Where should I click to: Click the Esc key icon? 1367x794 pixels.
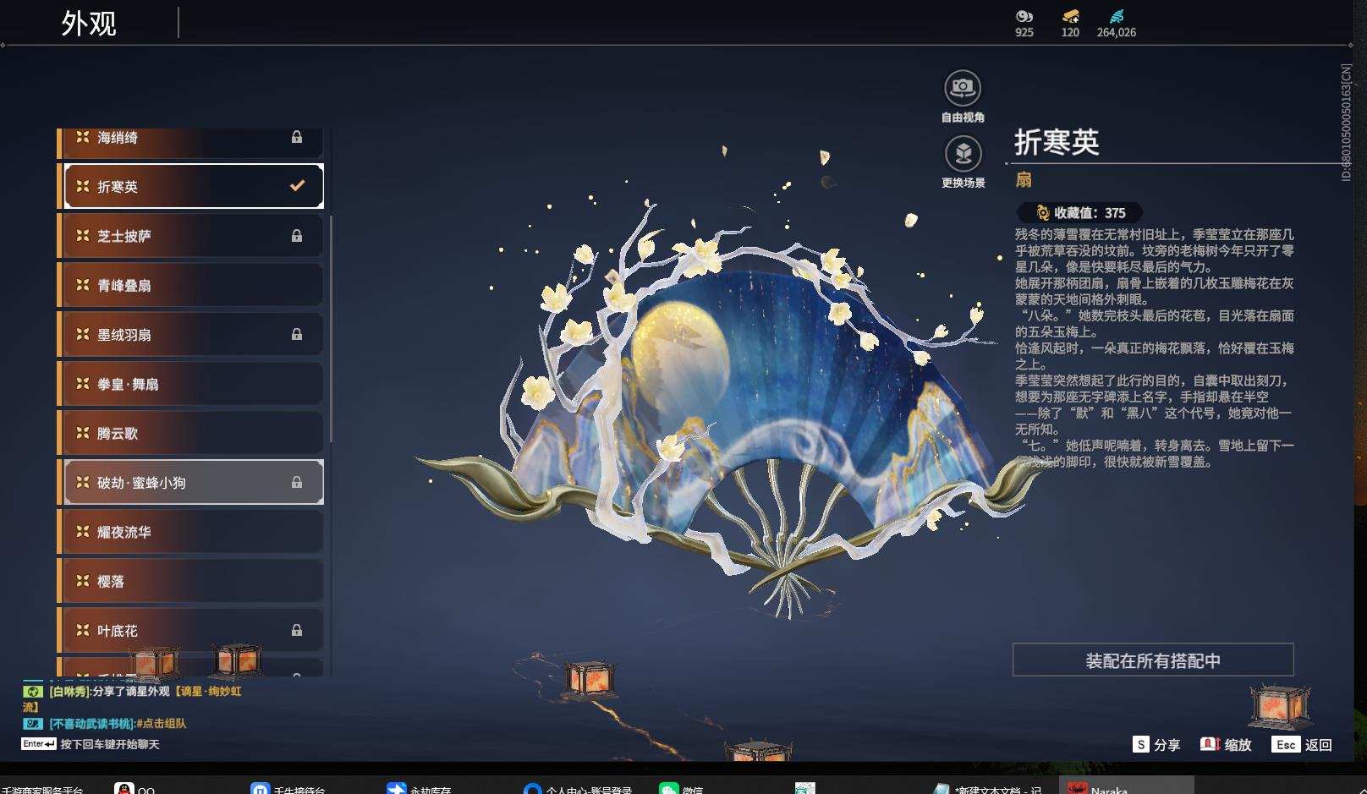pos(1286,744)
